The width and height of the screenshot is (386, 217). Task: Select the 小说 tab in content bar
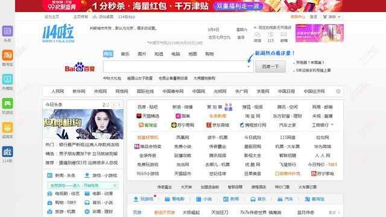[x=204, y=199]
